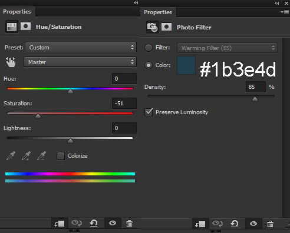This screenshot has height=233, width=290.
Task: Clip Hue/Saturation adjustment to layer below
Action: [x=60, y=223]
